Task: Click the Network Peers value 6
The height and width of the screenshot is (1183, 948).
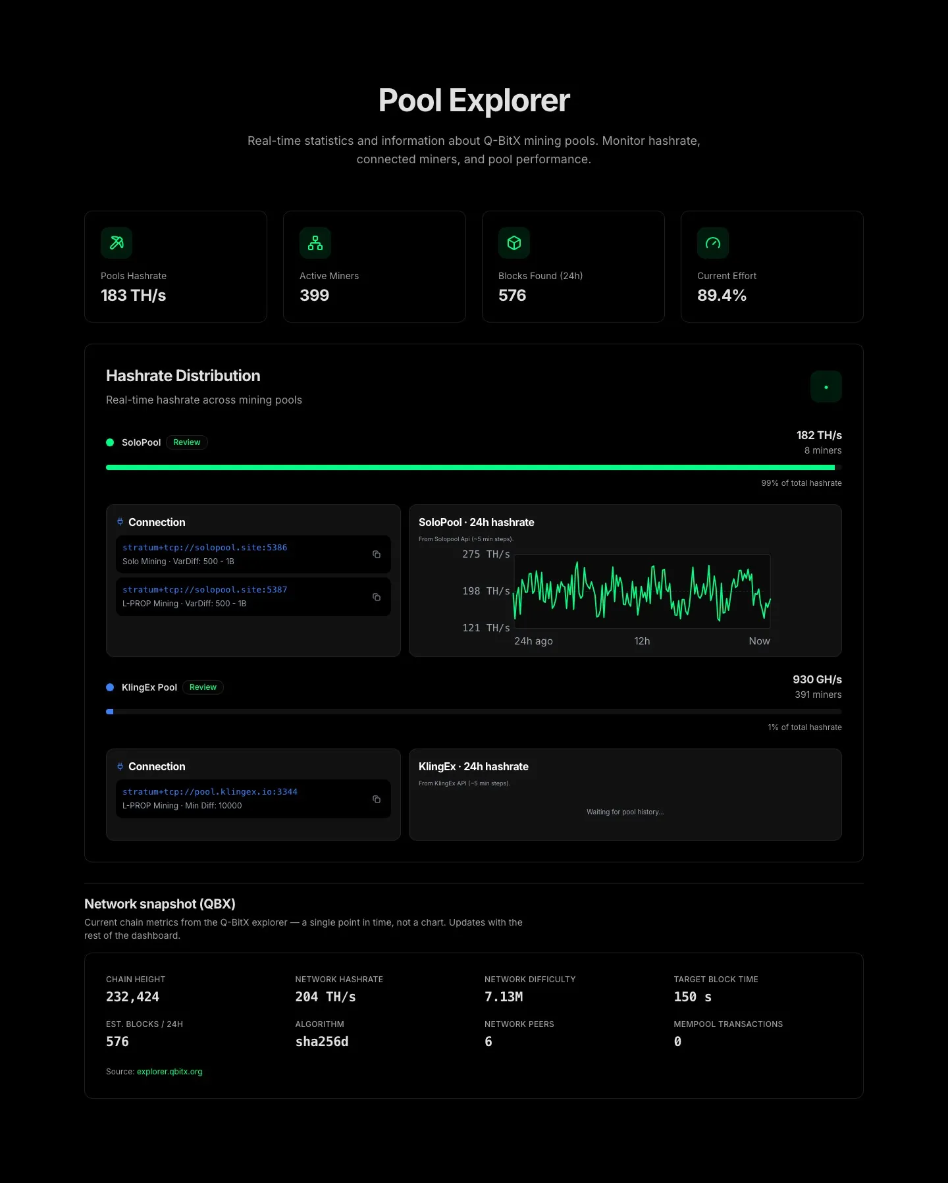Action: pyautogui.click(x=488, y=1041)
